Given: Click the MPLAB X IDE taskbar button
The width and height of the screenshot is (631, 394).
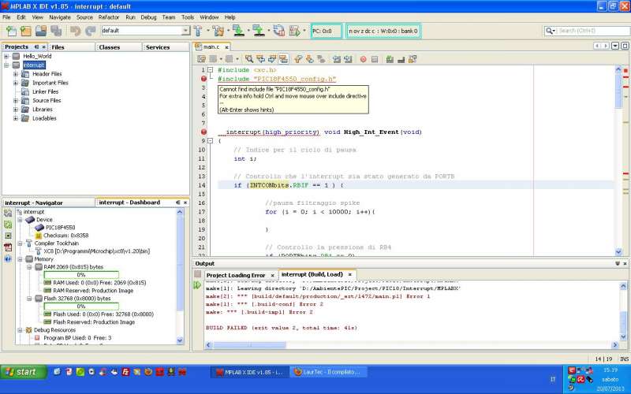Looking at the screenshot, I should (x=249, y=372).
